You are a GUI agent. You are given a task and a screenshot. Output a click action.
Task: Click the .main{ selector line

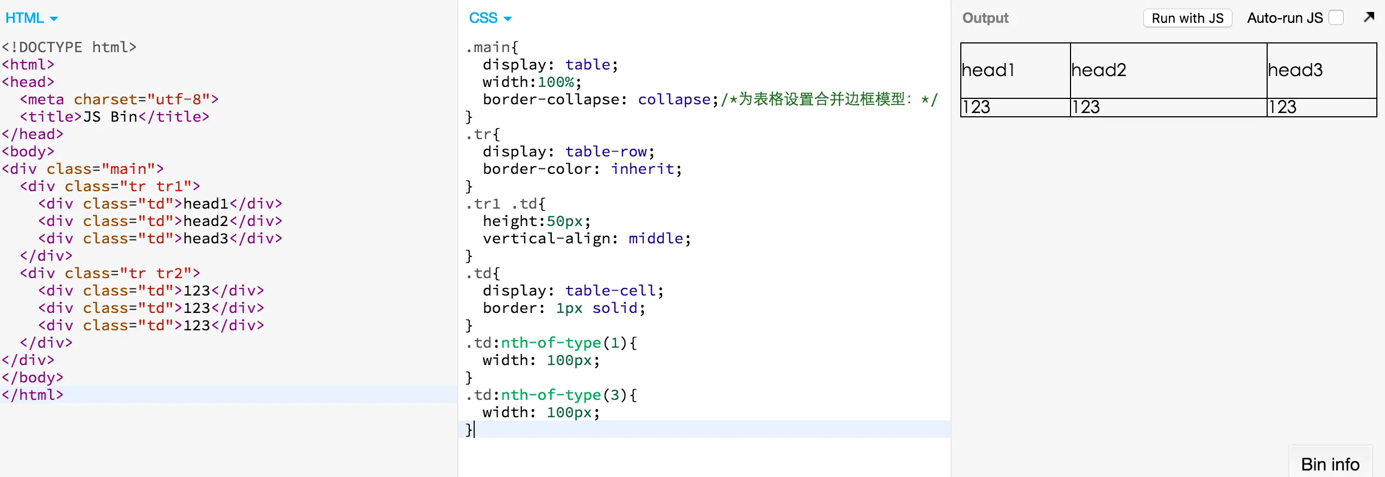click(x=492, y=47)
